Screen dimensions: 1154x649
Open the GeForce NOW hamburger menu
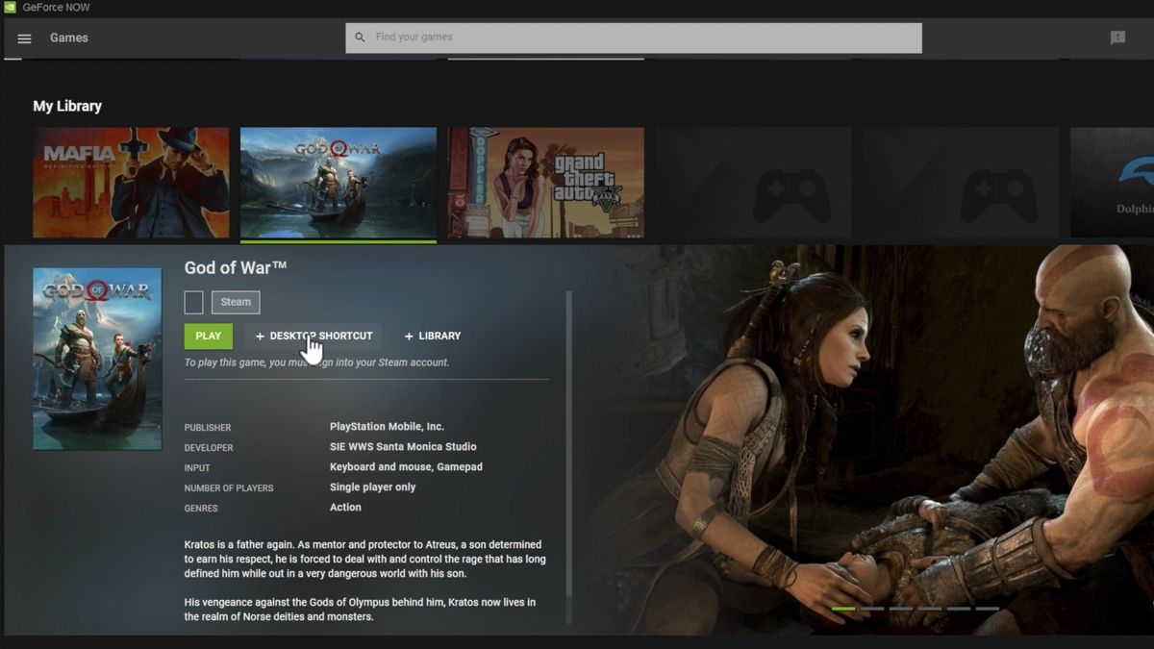[24, 38]
